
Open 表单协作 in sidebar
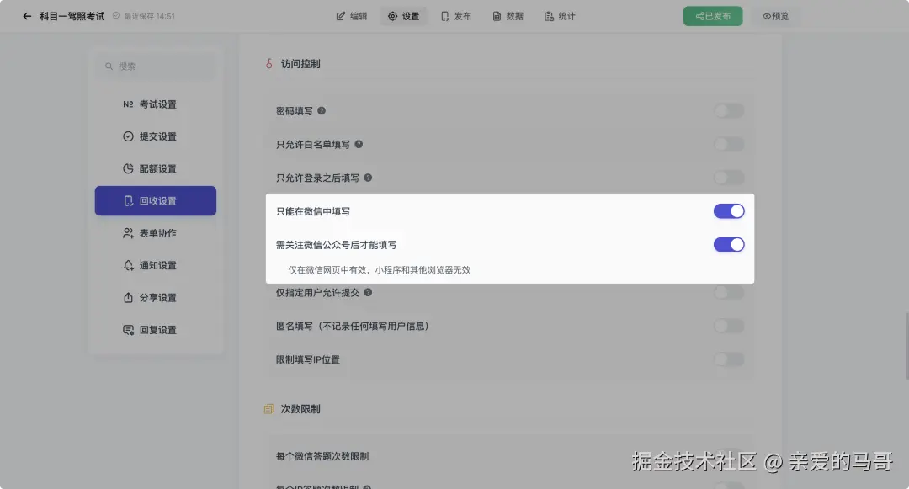(x=156, y=233)
